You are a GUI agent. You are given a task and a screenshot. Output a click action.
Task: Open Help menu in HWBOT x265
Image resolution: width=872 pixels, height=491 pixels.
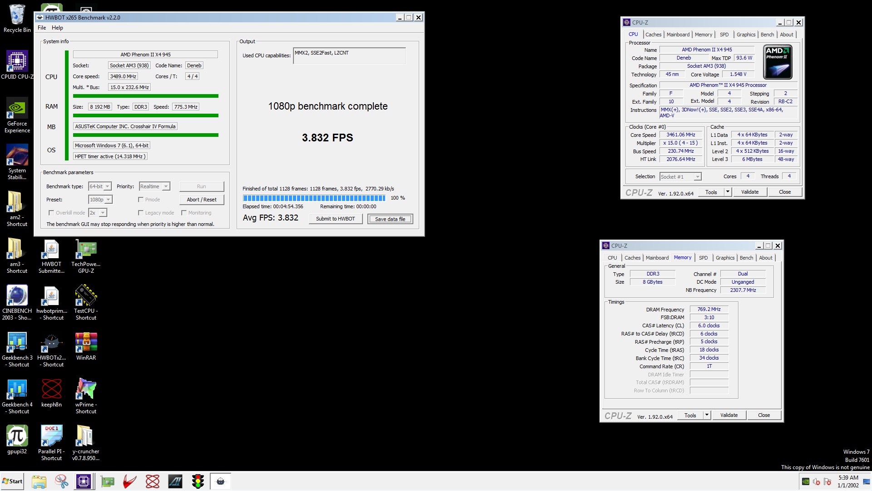tap(57, 28)
